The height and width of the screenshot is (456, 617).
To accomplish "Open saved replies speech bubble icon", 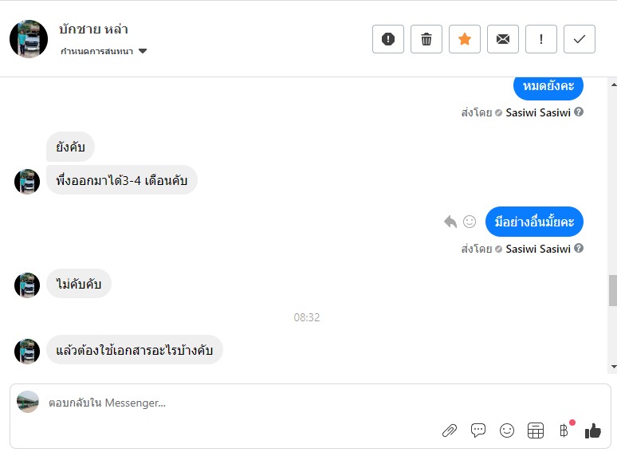I will tap(478, 430).
